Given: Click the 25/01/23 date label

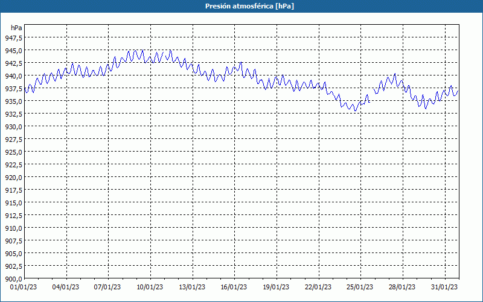Looking at the screenshot, I should [360, 287].
